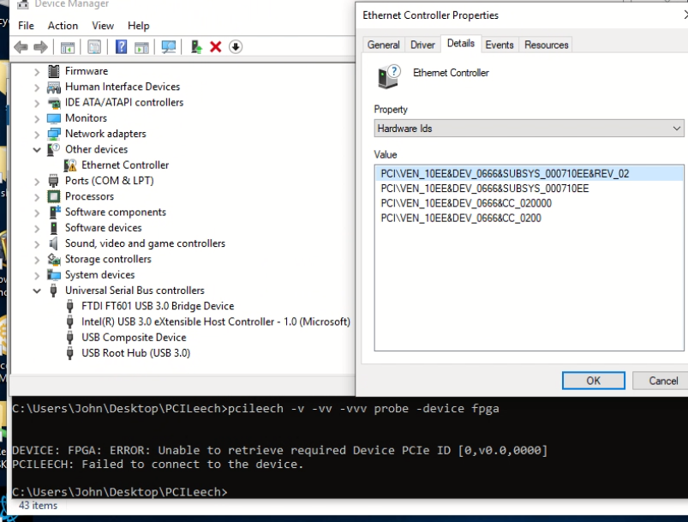The image size is (688, 522).
Task: Switch to the Events tab
Action: (x=500, y=45)
